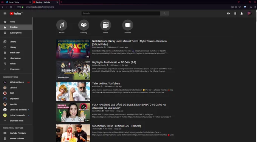Bookmark page with heart icon
Image resolution: width=257 pixels, height=142 pixels.
click(x=240, y=7)
